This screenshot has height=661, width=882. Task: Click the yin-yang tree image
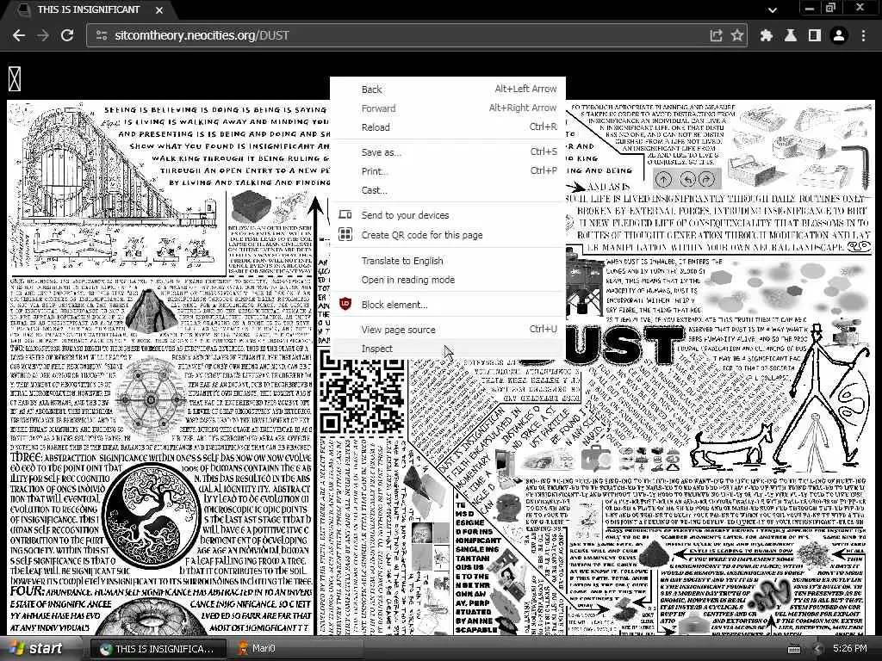(x=151, y=517)
